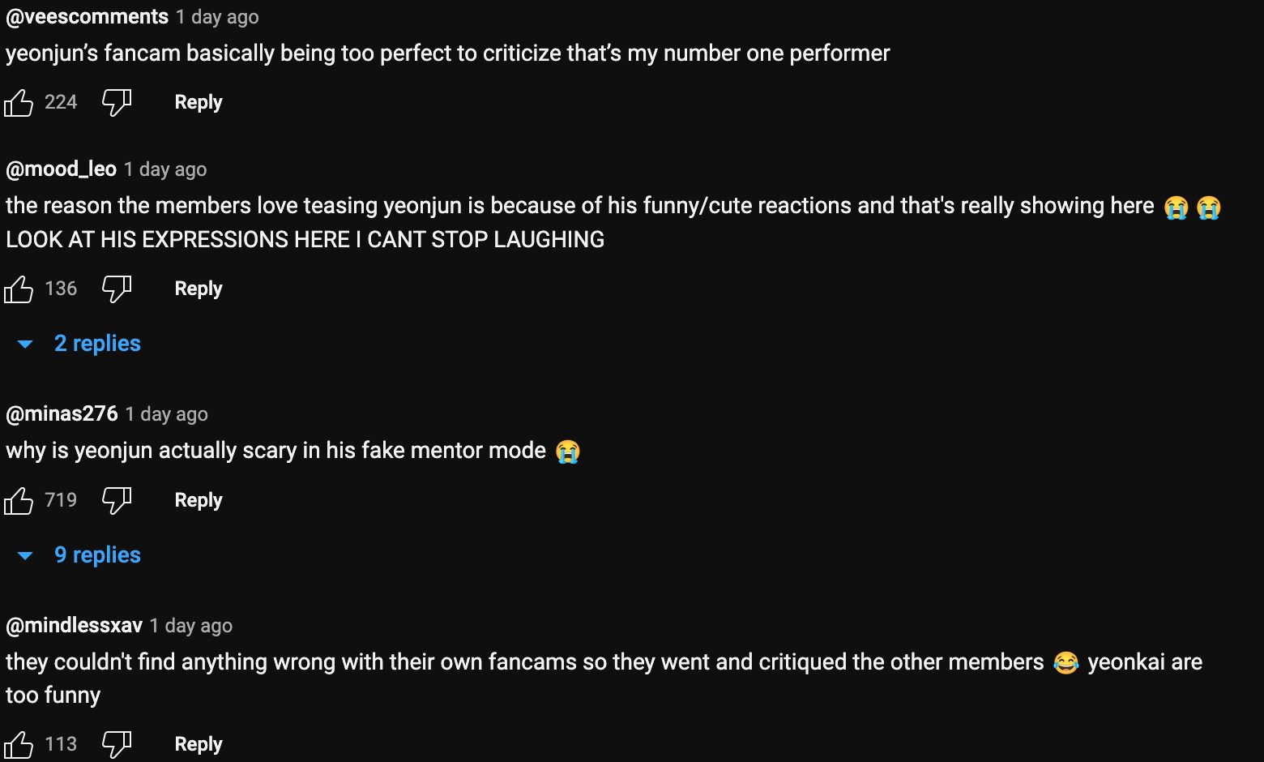Like @veescomments' comment about yeonjun's fancam

19,102
